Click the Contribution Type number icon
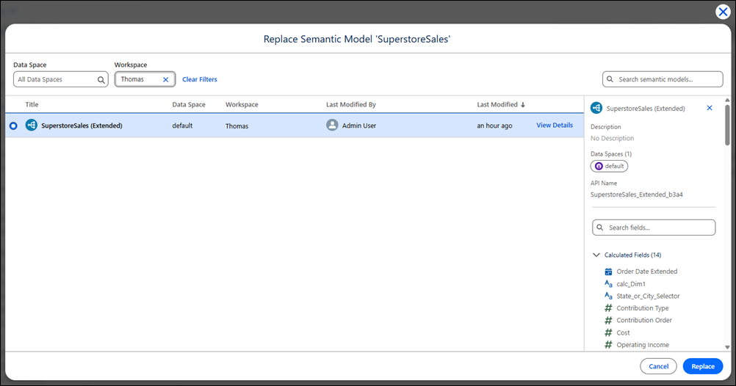Screen dimensions: 736x386 click(608, 308)
